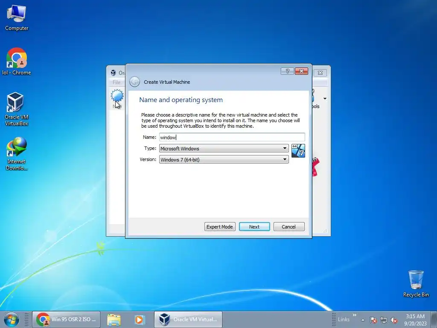Click the Action Center flag tray icon
Screen dimensions: 437x328
click(373, 320)
